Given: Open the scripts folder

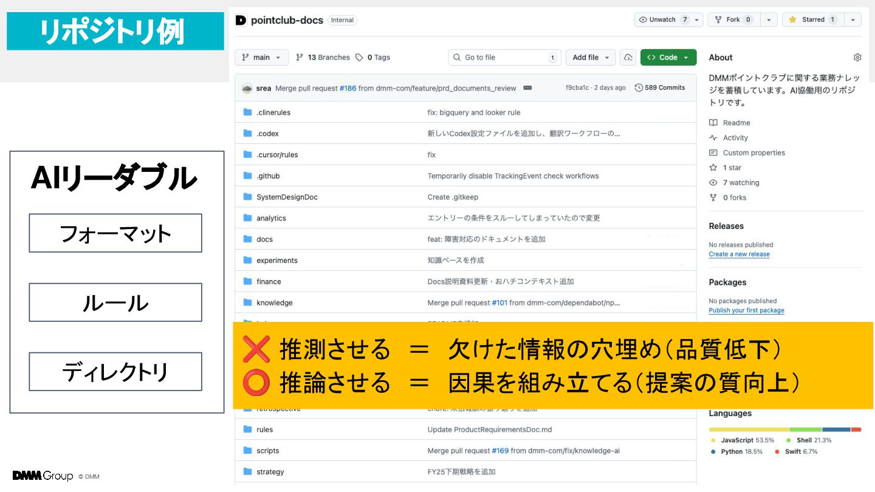Looking at the screenshot, I should click(x=268, y=451).
